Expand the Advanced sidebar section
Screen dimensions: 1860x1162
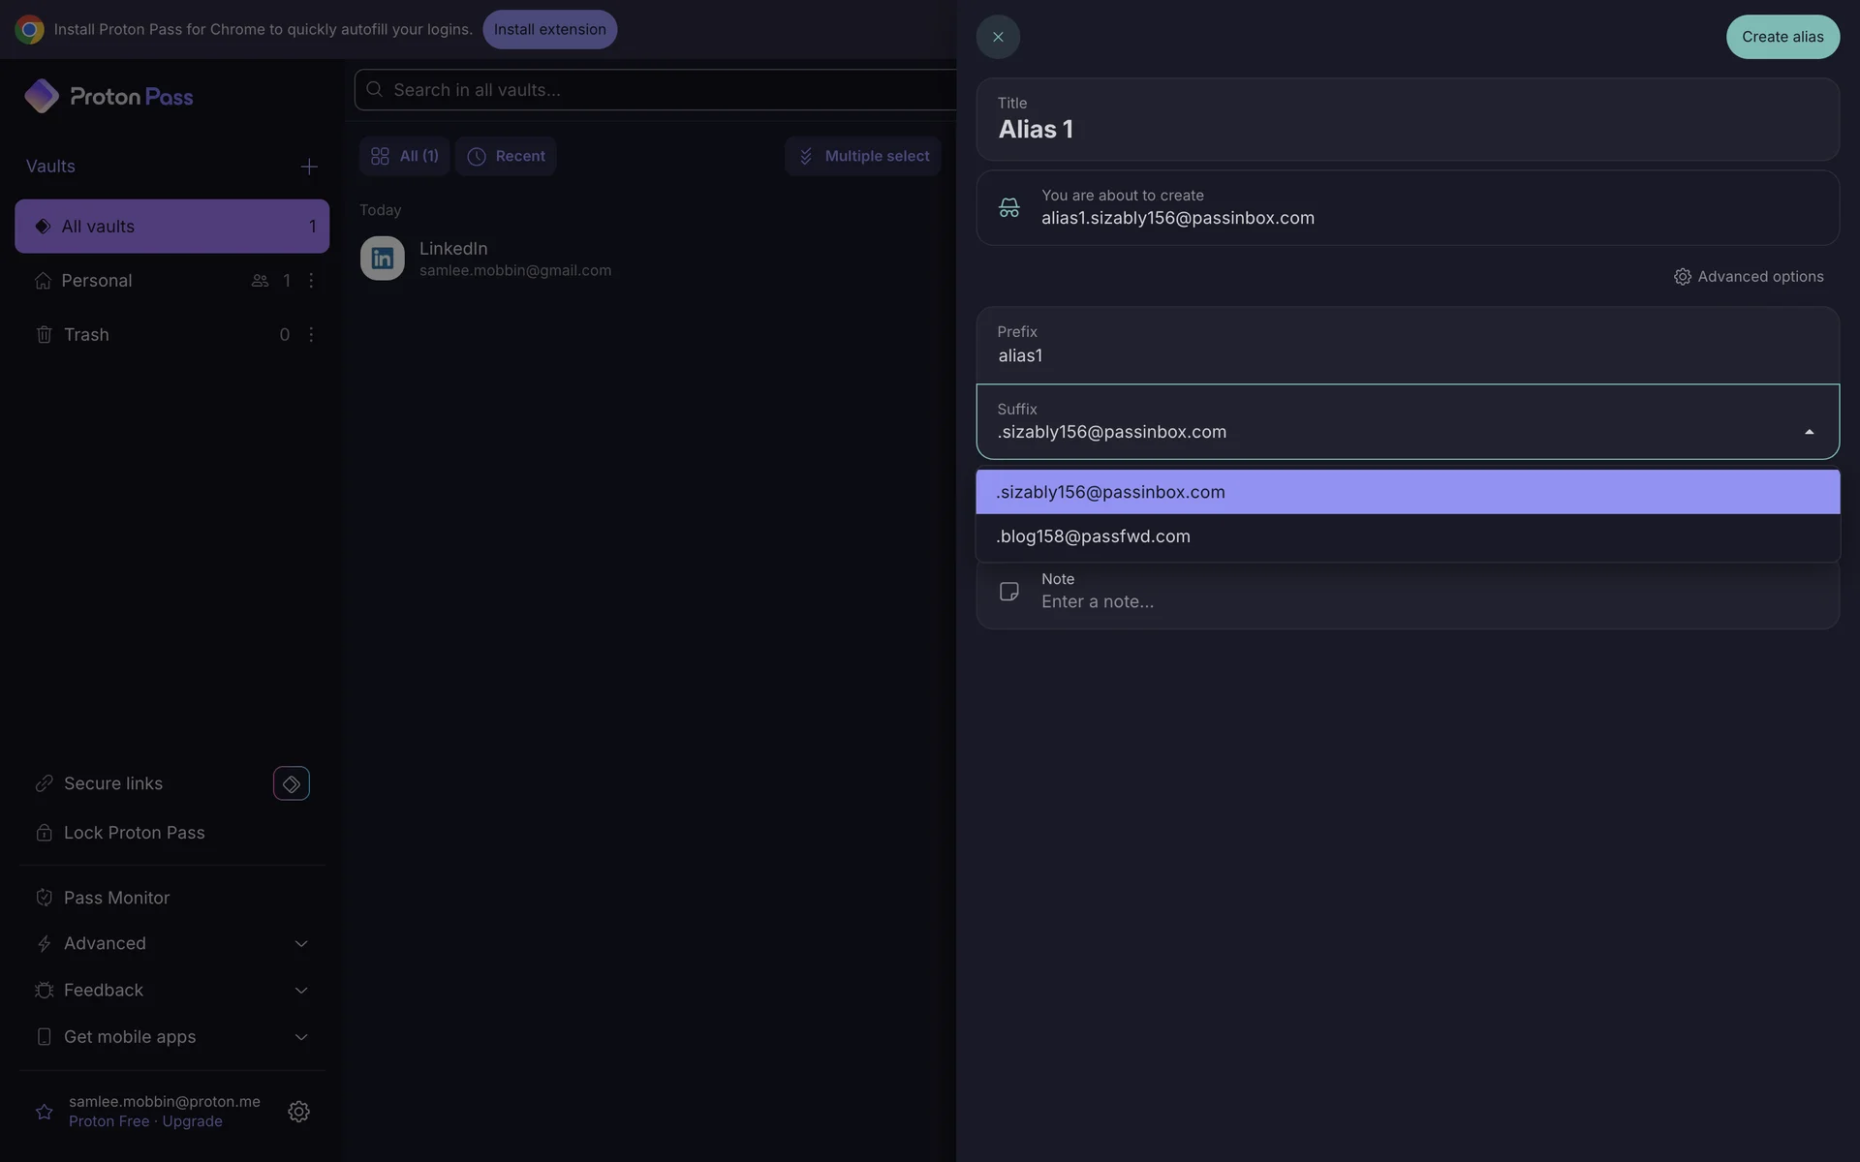click(300, 943)
